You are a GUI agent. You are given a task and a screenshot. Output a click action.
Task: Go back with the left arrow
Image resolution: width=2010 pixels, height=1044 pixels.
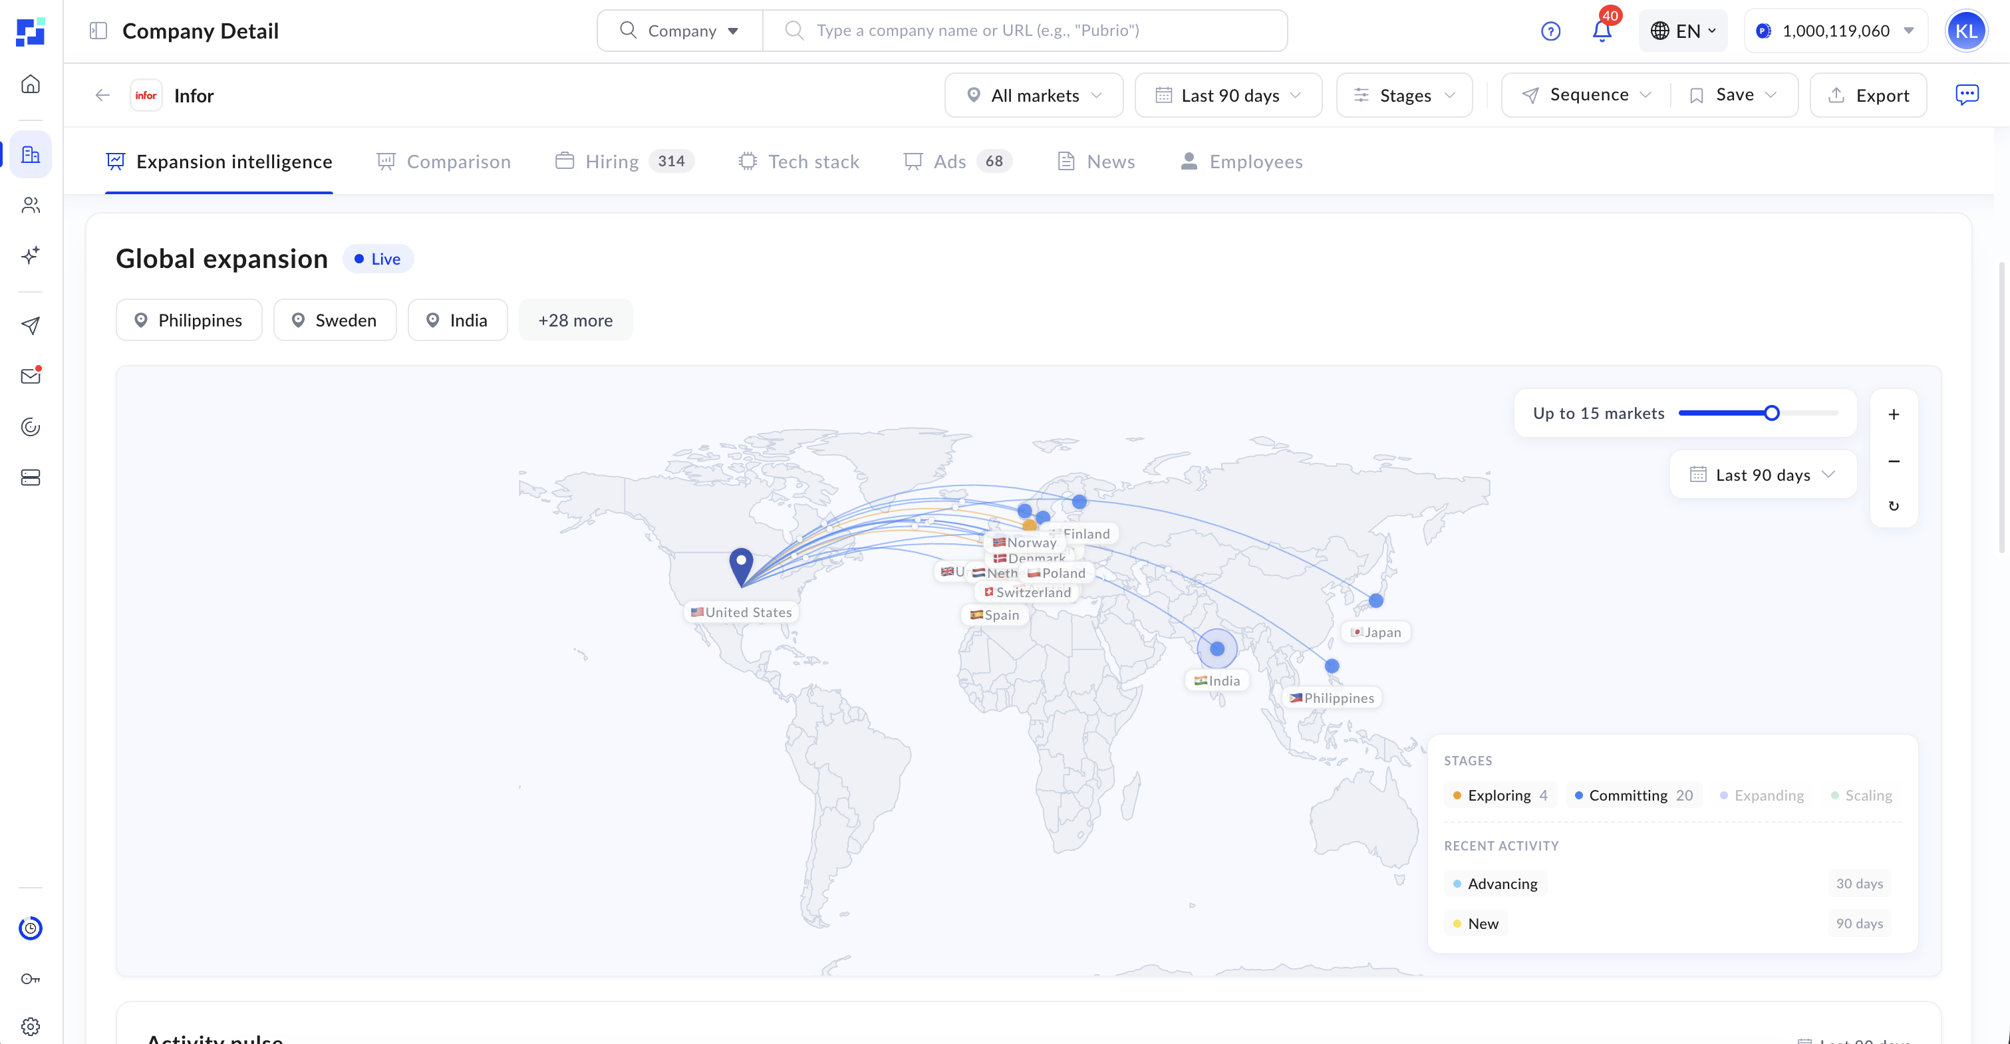(x=102, y=95)
